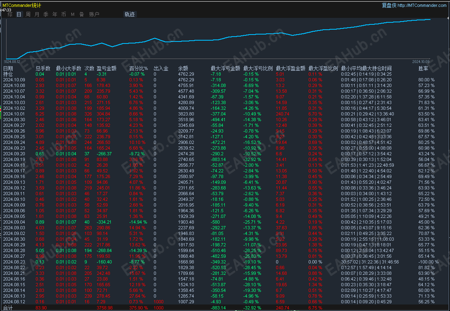Open the 周 weekly statistics tab

tap(28, 14)
